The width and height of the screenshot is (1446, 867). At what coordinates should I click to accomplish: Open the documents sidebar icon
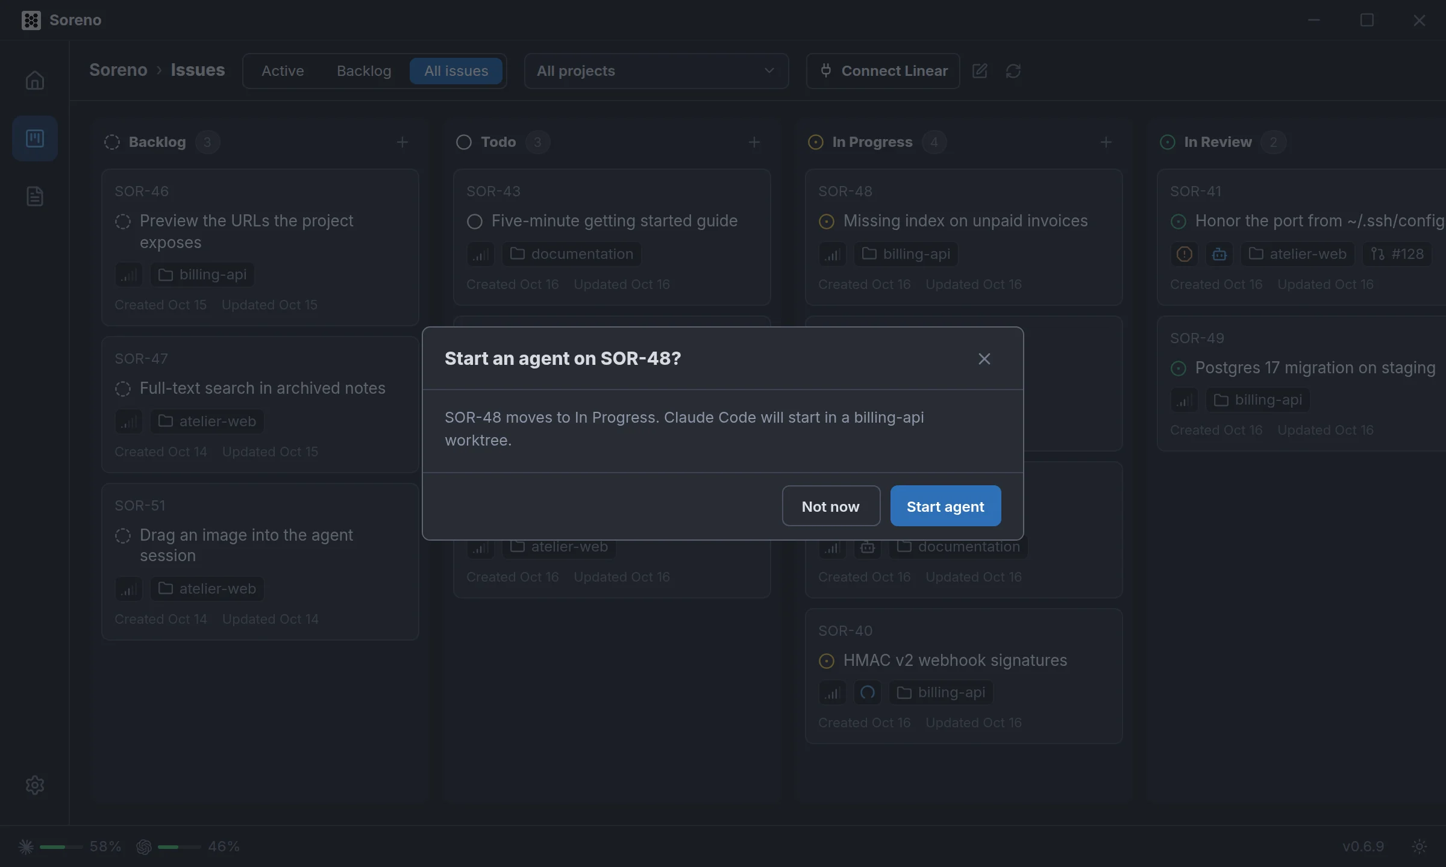pyautogui.click(x=35, y=196)
